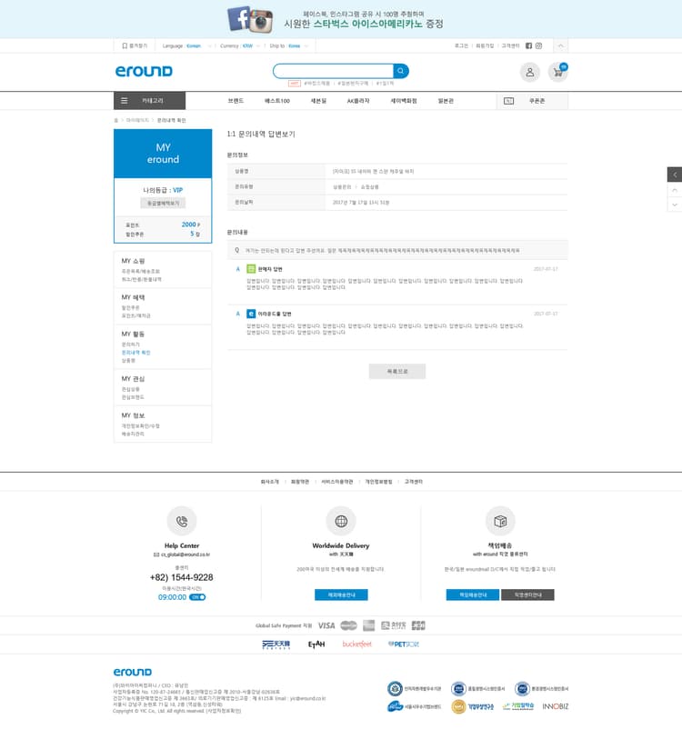Image resolution: width=682 pixels, height=739 pixels.
Task: Click the search magnifier button
Action: 400,71
